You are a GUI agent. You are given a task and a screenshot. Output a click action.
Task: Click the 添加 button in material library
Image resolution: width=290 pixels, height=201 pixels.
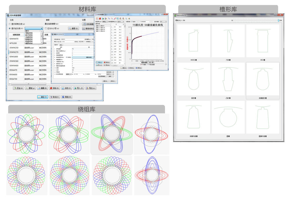[x=18, y=88]
